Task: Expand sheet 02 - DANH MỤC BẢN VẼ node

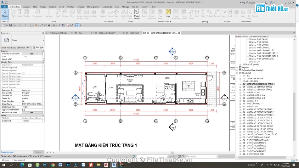Action: 240,79
